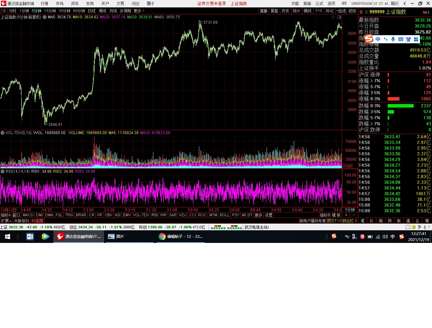The height and width of the screenshot is (328, 432).
Task: Toggle Sogou punctuation mode icon
Action: coord(386,39)
